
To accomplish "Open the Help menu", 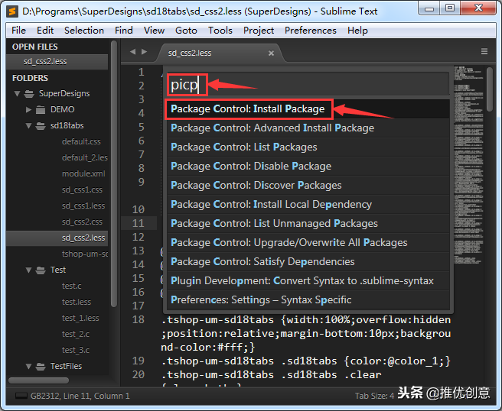I will coord(357,31).
